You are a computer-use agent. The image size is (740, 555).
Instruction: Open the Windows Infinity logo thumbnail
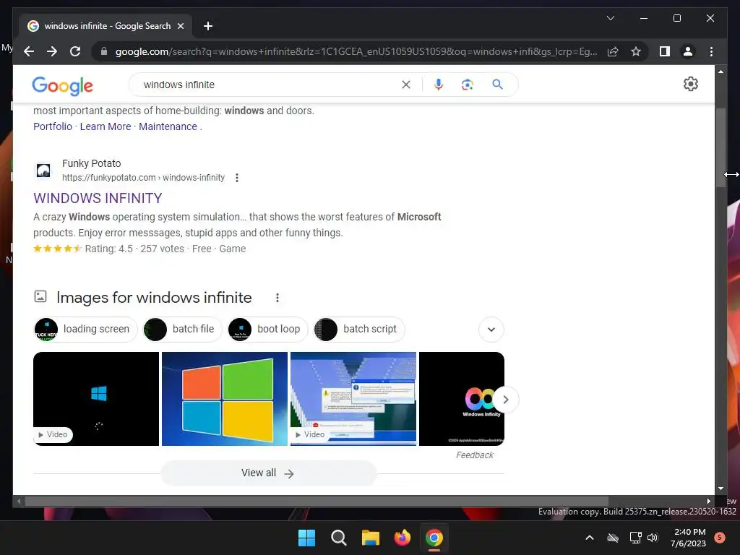[x=456, y=399]
